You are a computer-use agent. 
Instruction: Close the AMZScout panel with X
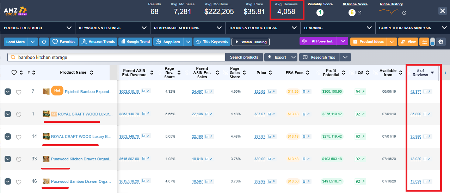pos(443,11)
